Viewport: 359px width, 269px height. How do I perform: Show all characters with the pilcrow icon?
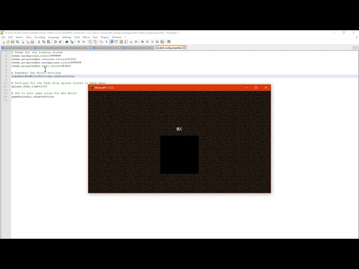[x=107, y=42]
